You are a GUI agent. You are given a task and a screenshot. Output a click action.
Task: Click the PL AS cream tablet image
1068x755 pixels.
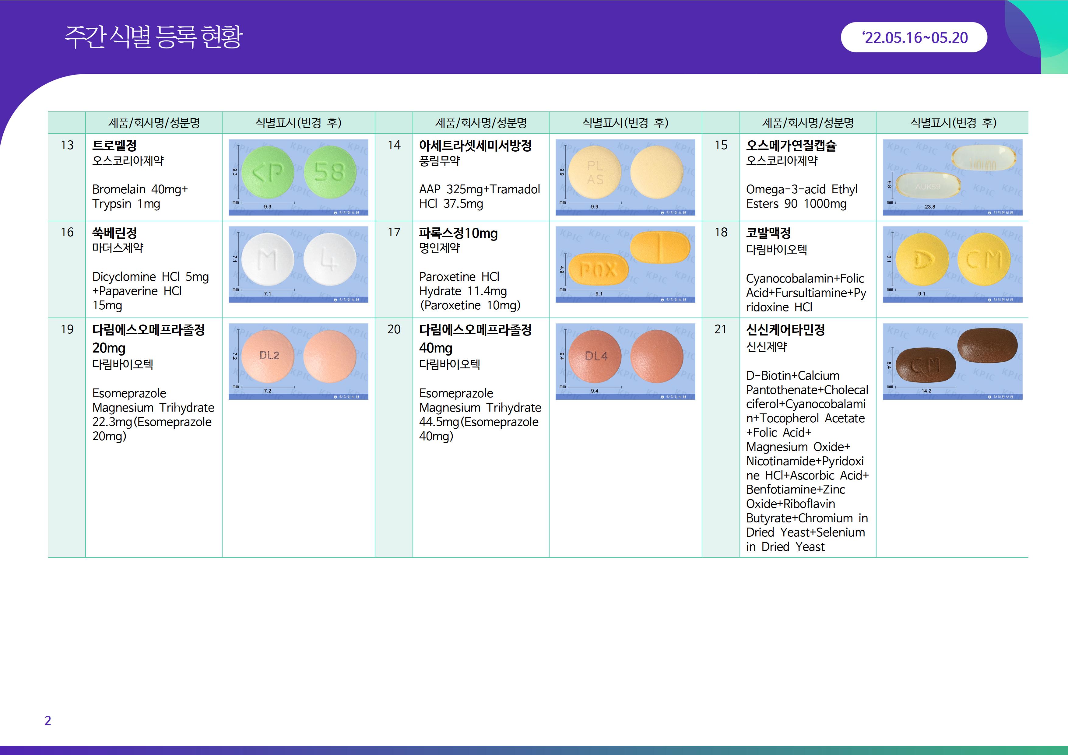(x=625, y=177)
